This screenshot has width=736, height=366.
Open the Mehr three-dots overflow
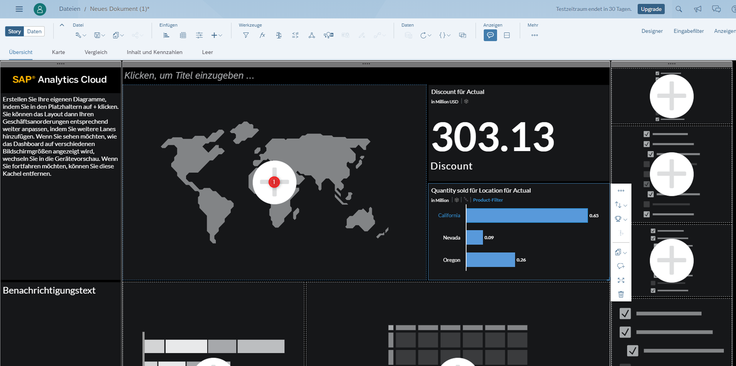point(534,35)
